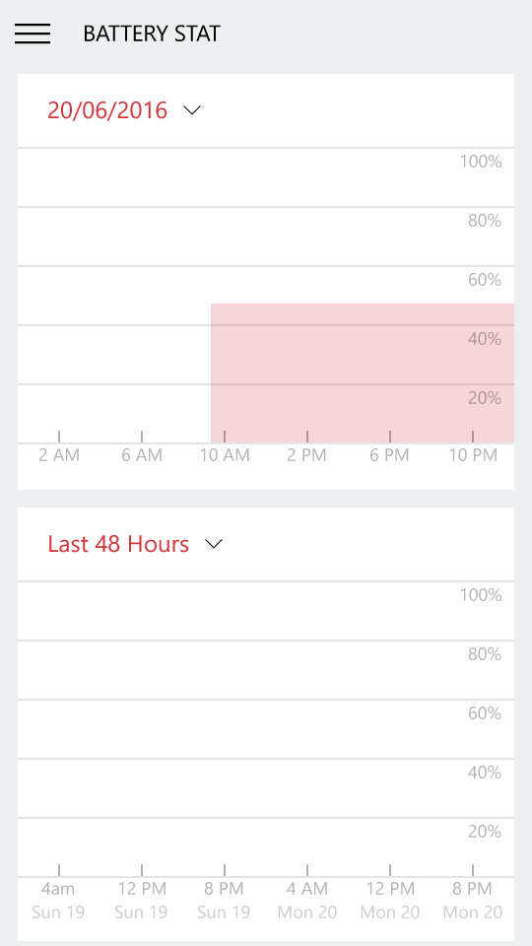Screen dimensions: 532x946
Task: Click the 10 PM tick in daily chart
Action: pos(473,455)
